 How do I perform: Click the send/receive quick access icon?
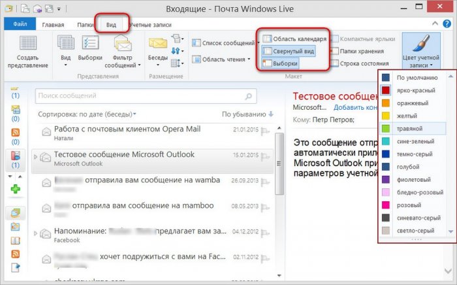(x=49, y=8)
